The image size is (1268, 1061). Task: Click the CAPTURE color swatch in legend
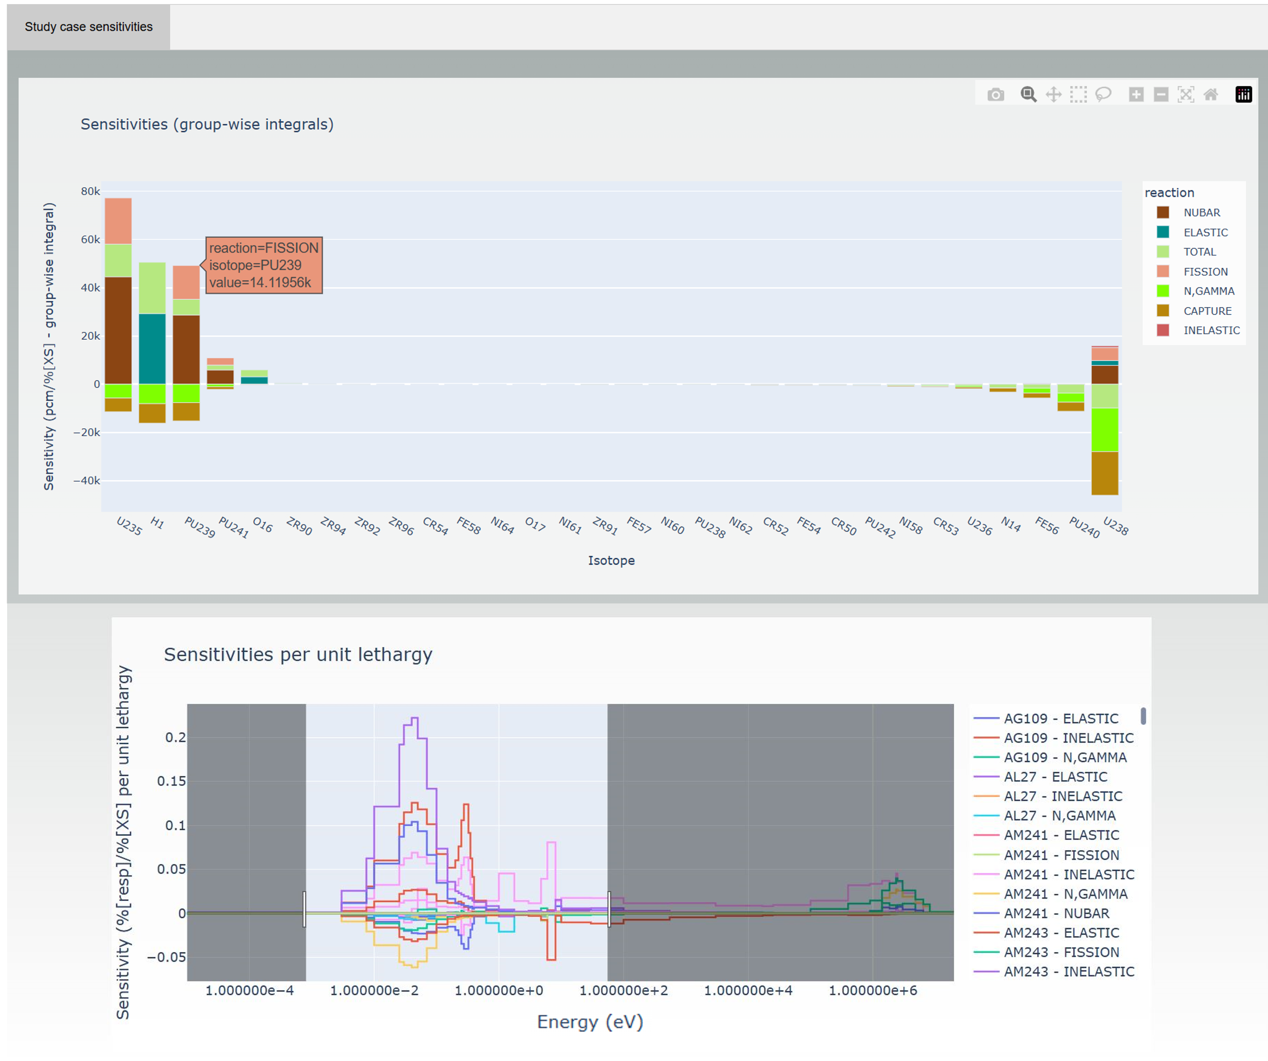1163,311
